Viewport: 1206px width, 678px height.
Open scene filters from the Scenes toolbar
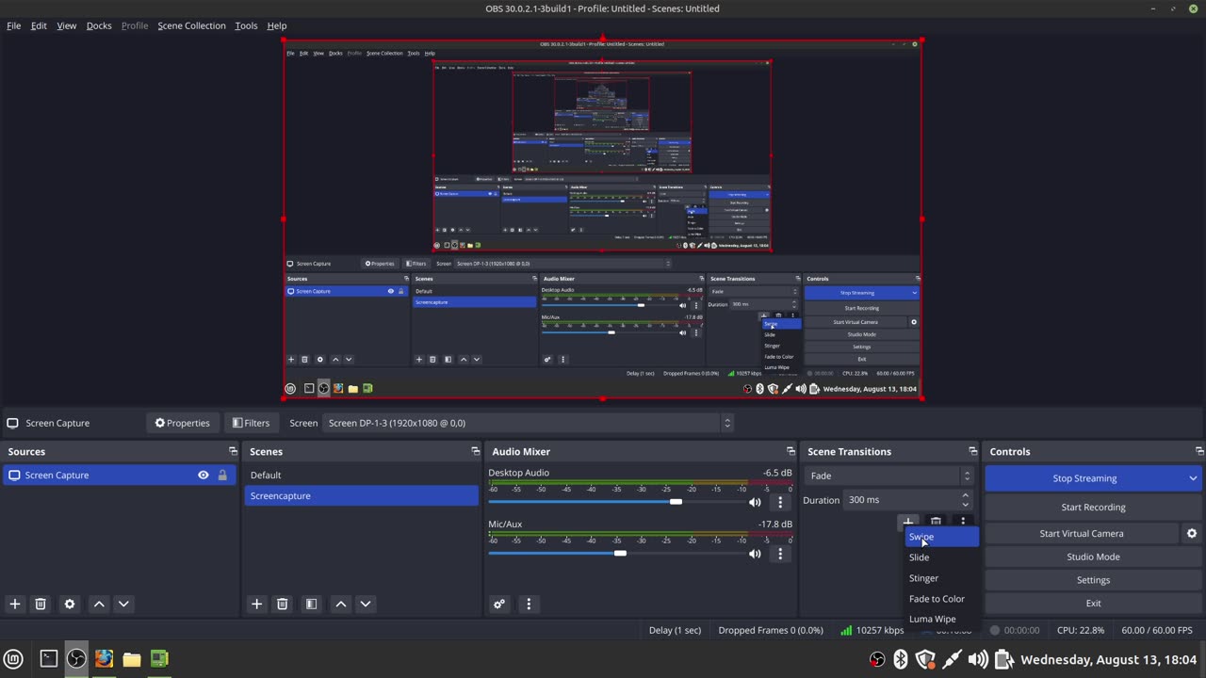[x=311, y=604]
